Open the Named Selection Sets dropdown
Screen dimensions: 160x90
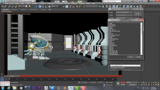click(91, 6)
